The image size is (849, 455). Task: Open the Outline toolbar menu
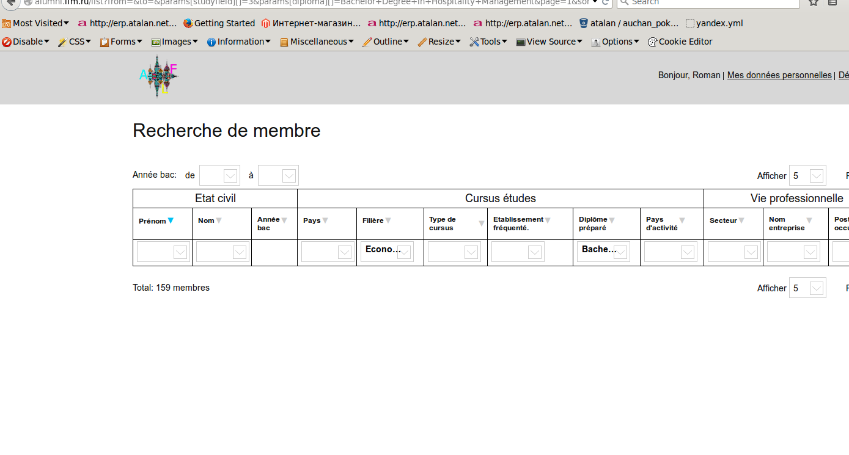(386, 42)
